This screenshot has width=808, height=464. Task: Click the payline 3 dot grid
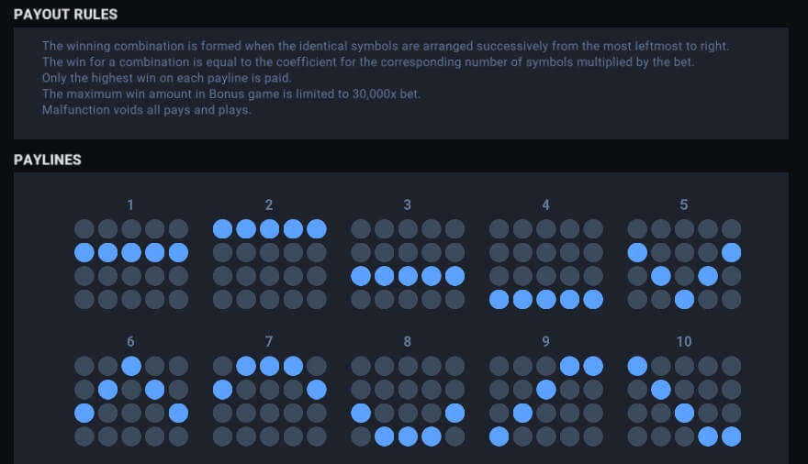coord(408,264)
